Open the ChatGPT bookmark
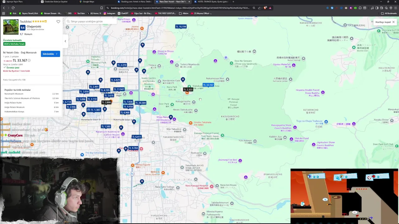Viewport: 399px width, 224px height. pyautogui.click(x=123, y=13)
